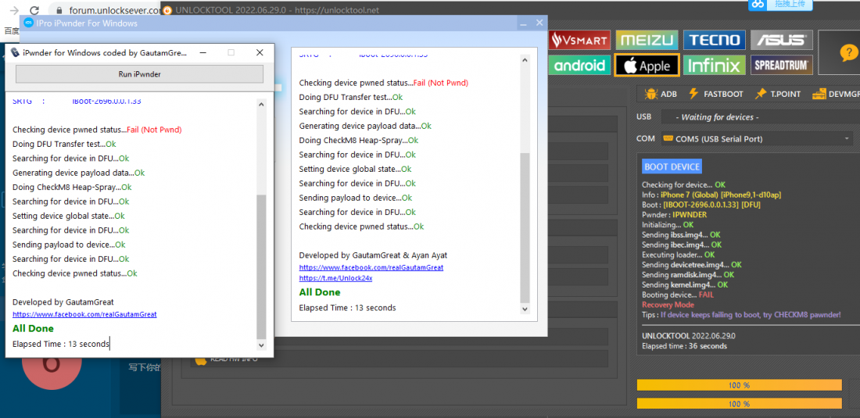
Task: Click the site lock icon in browser address bar
Action: pyautogui.click(x=59, y=10)
